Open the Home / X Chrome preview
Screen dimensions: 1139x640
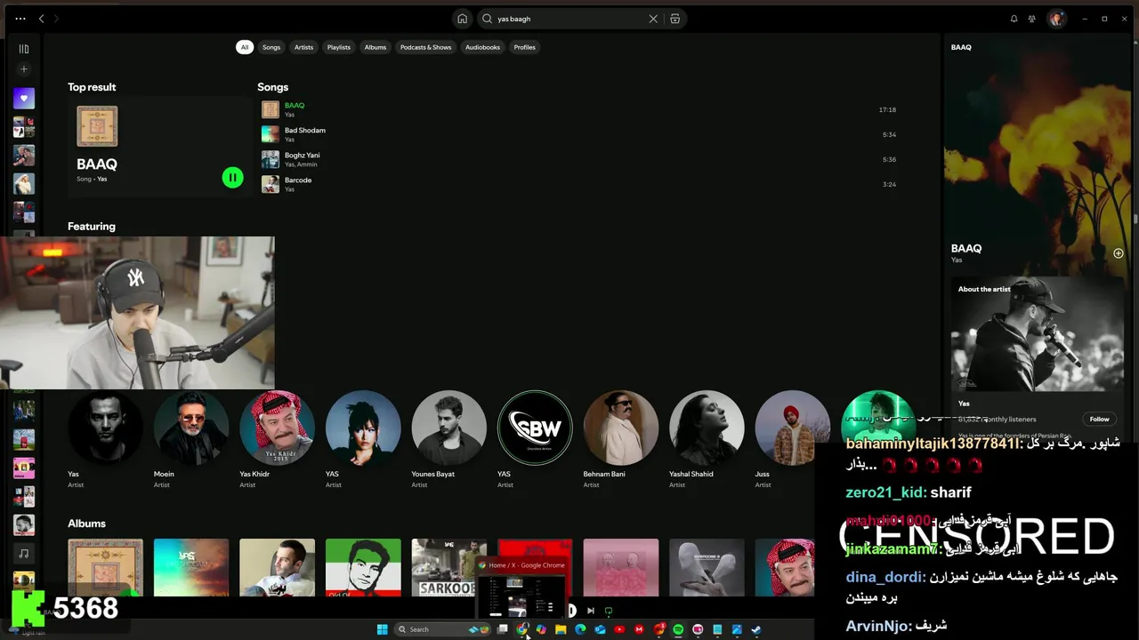[522, 589]
